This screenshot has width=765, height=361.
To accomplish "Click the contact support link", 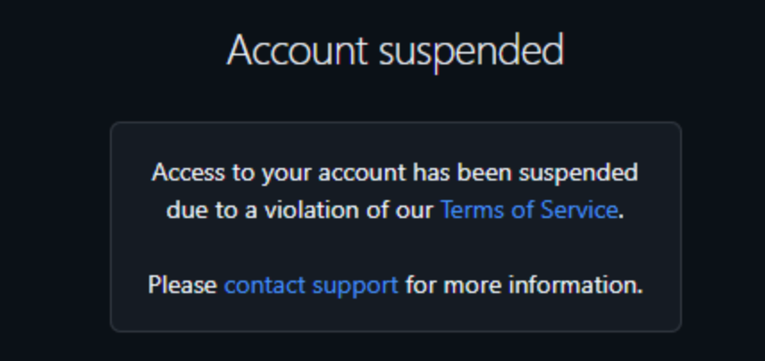I will (x=311, y=285).
